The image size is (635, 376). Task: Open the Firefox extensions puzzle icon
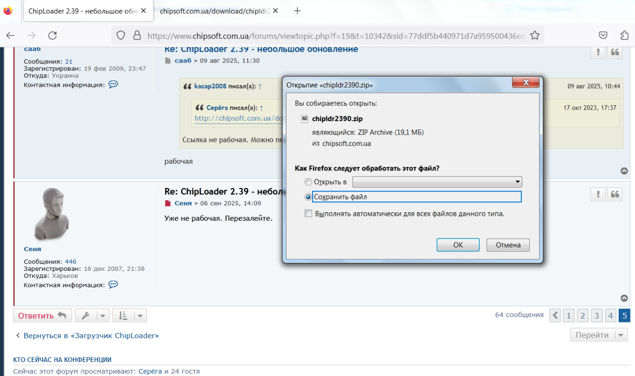pos(625,35)
